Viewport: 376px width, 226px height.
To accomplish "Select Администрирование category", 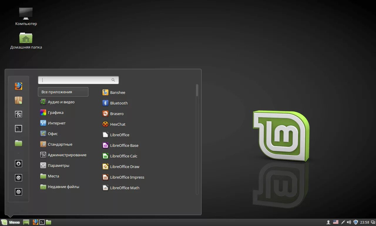I will point(63,155).
